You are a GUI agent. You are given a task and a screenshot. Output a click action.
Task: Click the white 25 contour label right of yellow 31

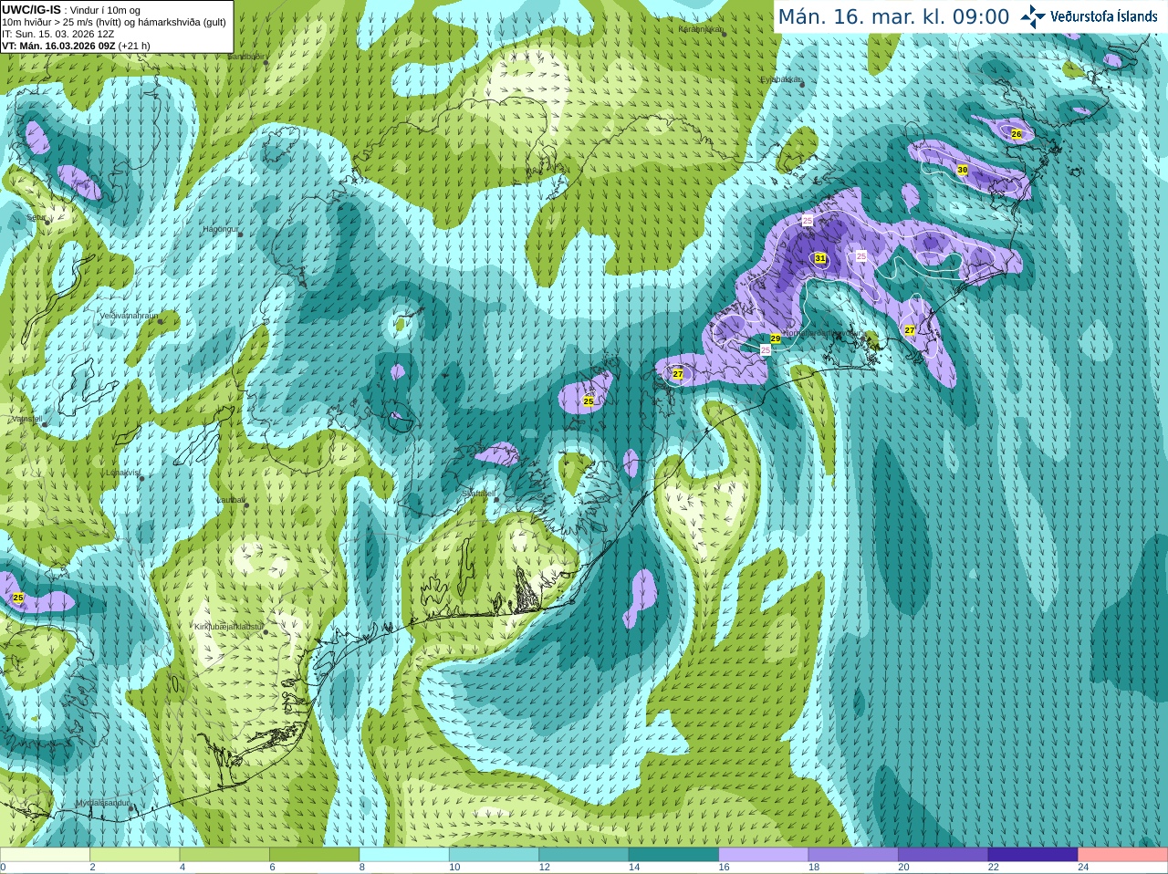[x=861, y=257]
